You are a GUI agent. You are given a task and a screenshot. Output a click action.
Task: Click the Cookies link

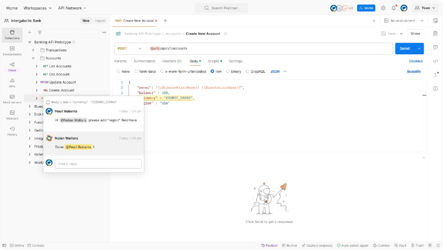(416, 61)
